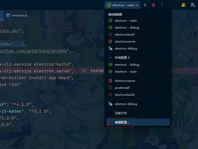Collapse the 所有配置 section
Image resolution: width=198 pixels, height=149 pixels.
[x=110, y=58]
